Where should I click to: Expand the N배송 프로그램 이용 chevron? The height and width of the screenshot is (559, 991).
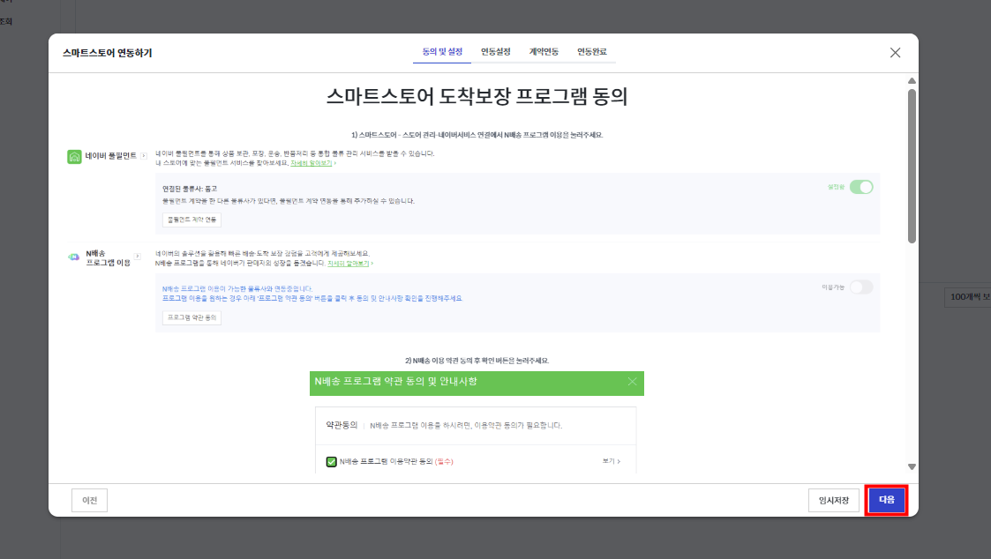coord(137,256)
